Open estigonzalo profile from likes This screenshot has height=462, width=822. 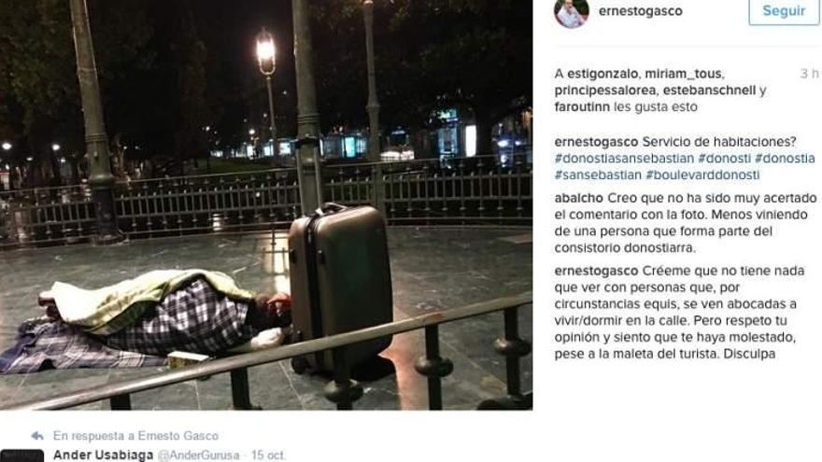coord(603,74)
